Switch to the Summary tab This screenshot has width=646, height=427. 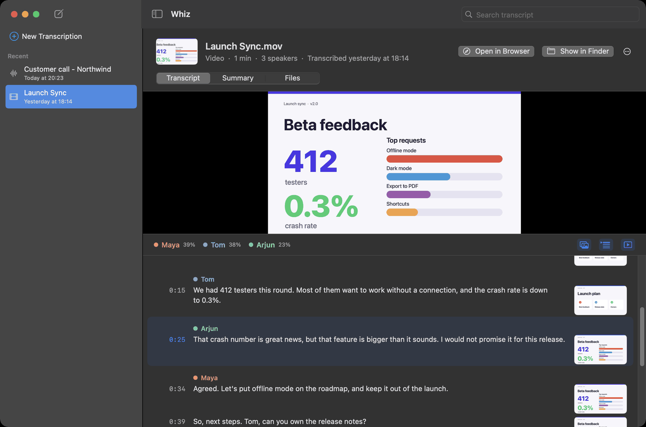point(238,78)
